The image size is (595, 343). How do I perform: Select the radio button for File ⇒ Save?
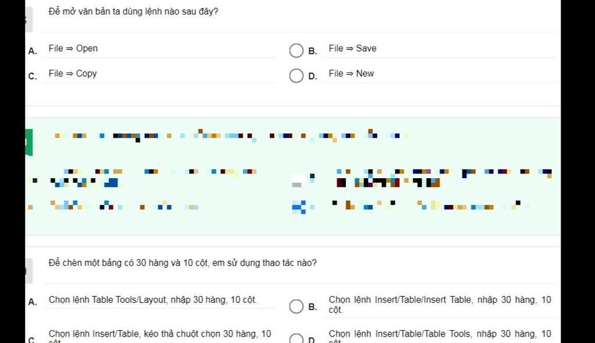coord(296,50)
